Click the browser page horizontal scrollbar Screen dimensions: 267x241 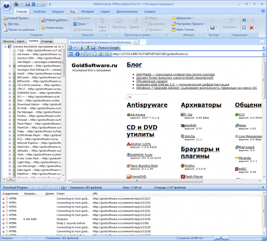[137, 181]
